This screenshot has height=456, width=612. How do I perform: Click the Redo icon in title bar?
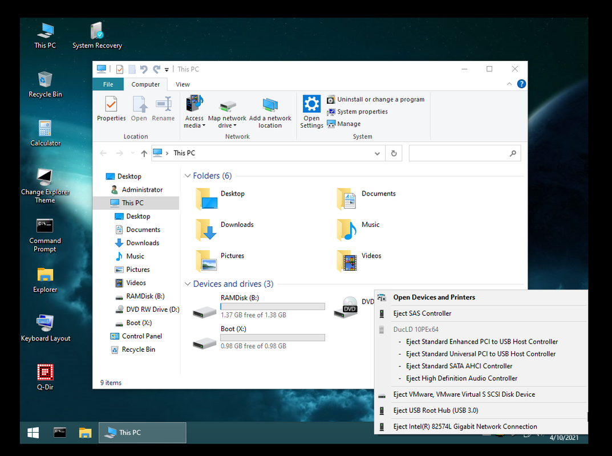[x=156, y=70]
